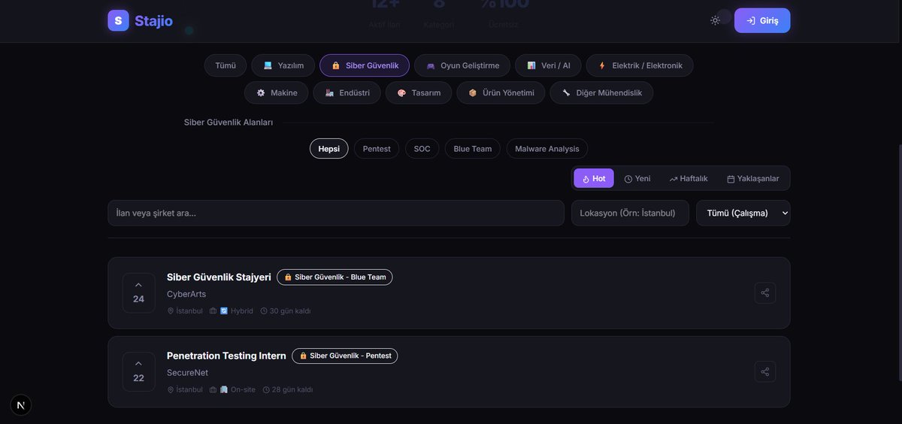The height and width of the screenshot is (424, 902).
Task: Select the Makine category chip
Action: (x=276, y=92)
